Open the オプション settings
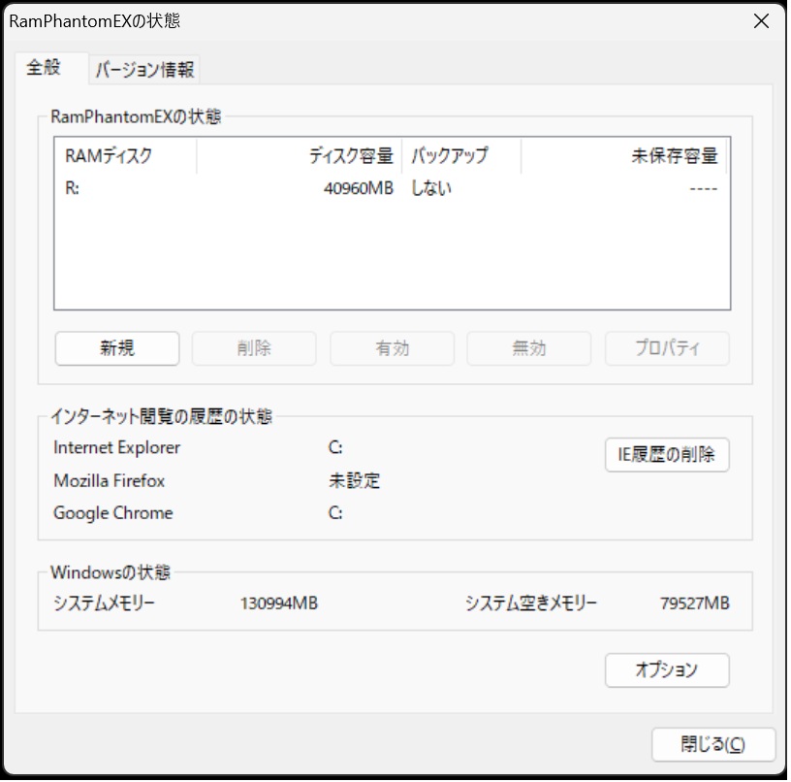 (x=667, y=669)
